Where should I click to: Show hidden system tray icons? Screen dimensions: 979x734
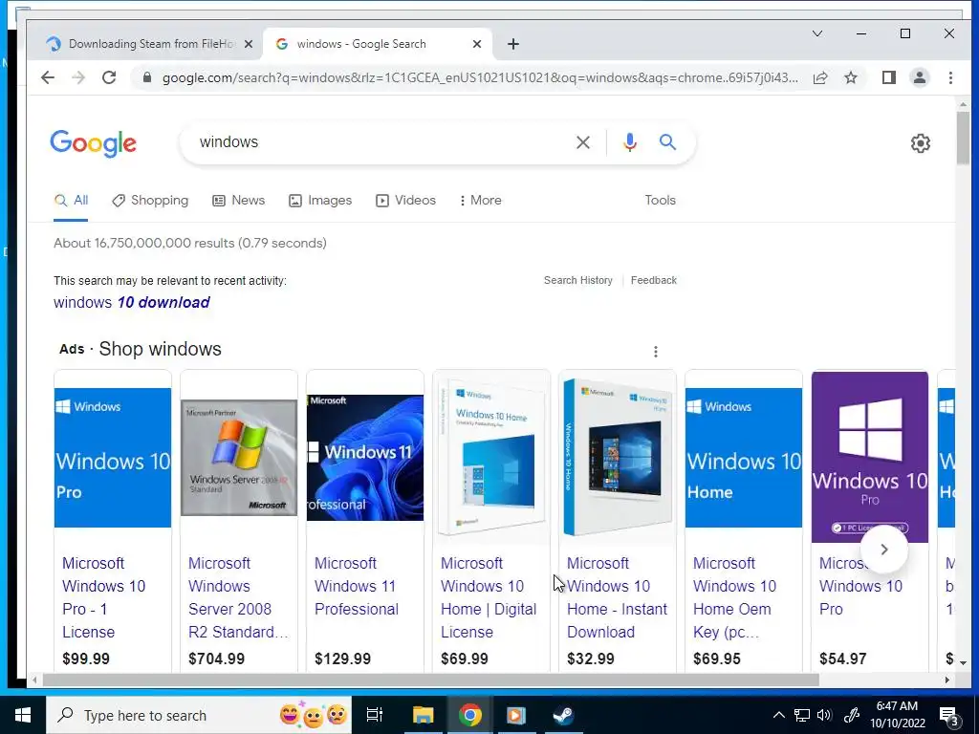(778, 715)
